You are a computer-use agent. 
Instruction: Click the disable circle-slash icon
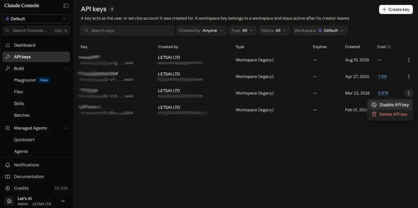click(x=374, y=105)
